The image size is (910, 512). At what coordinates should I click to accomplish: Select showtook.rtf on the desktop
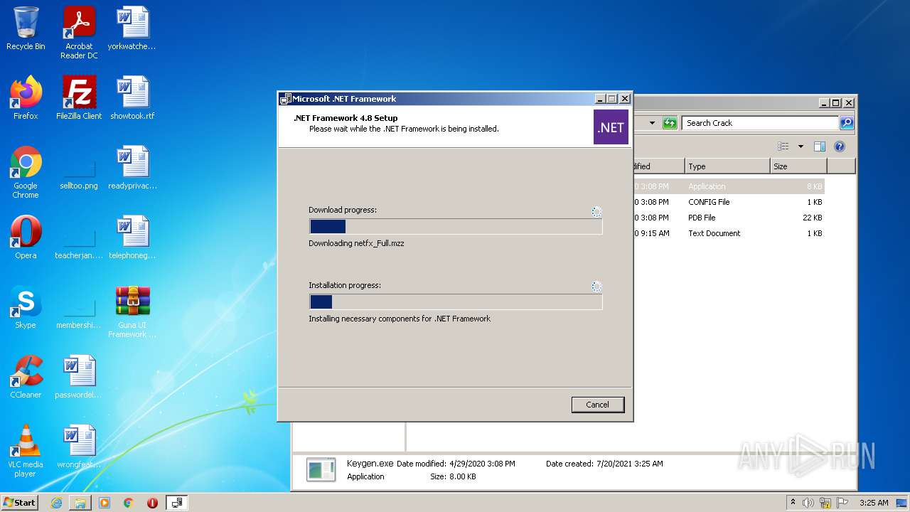click(x=132, y=98)
